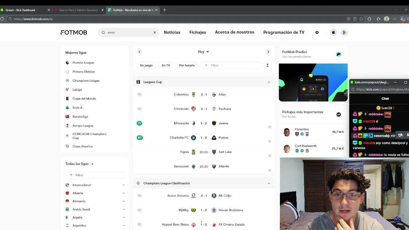Open the Europa League sidebar link
Image resolution: width=409 pixels, height=230 pixels.
83,126
